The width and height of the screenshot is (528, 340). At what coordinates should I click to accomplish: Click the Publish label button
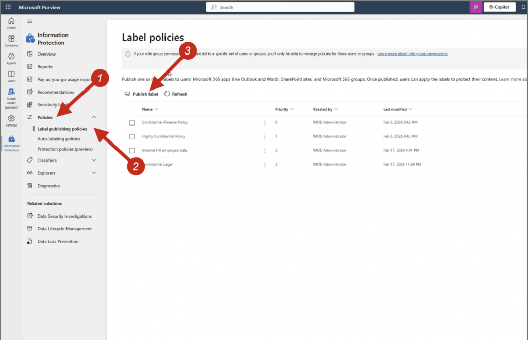tap(141, 94)
